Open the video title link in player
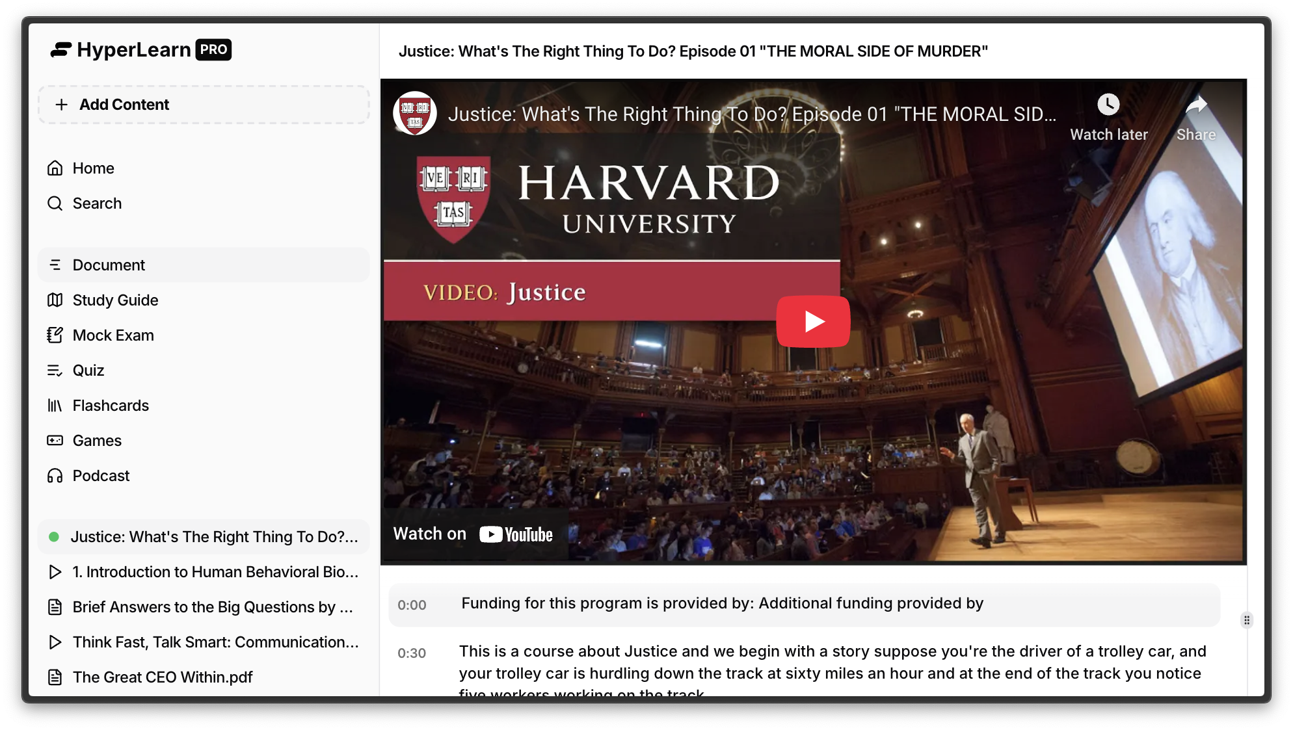Image resolution: width=1293 pixels, height=730 pixels. [753, 114]
